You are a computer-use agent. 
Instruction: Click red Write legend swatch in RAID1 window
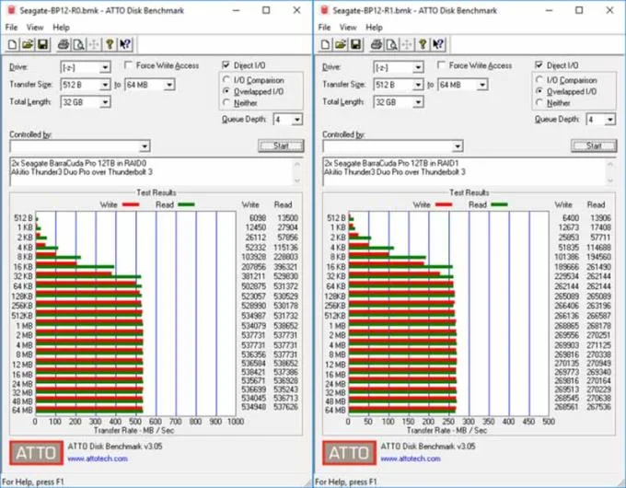444,204
